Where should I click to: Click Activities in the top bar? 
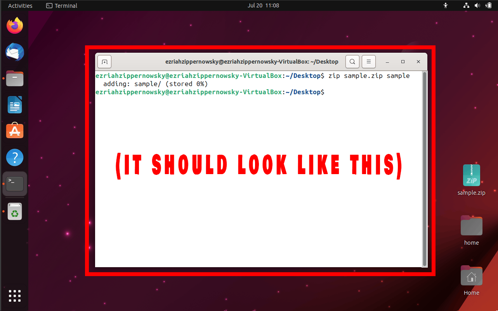coord(20,5)
